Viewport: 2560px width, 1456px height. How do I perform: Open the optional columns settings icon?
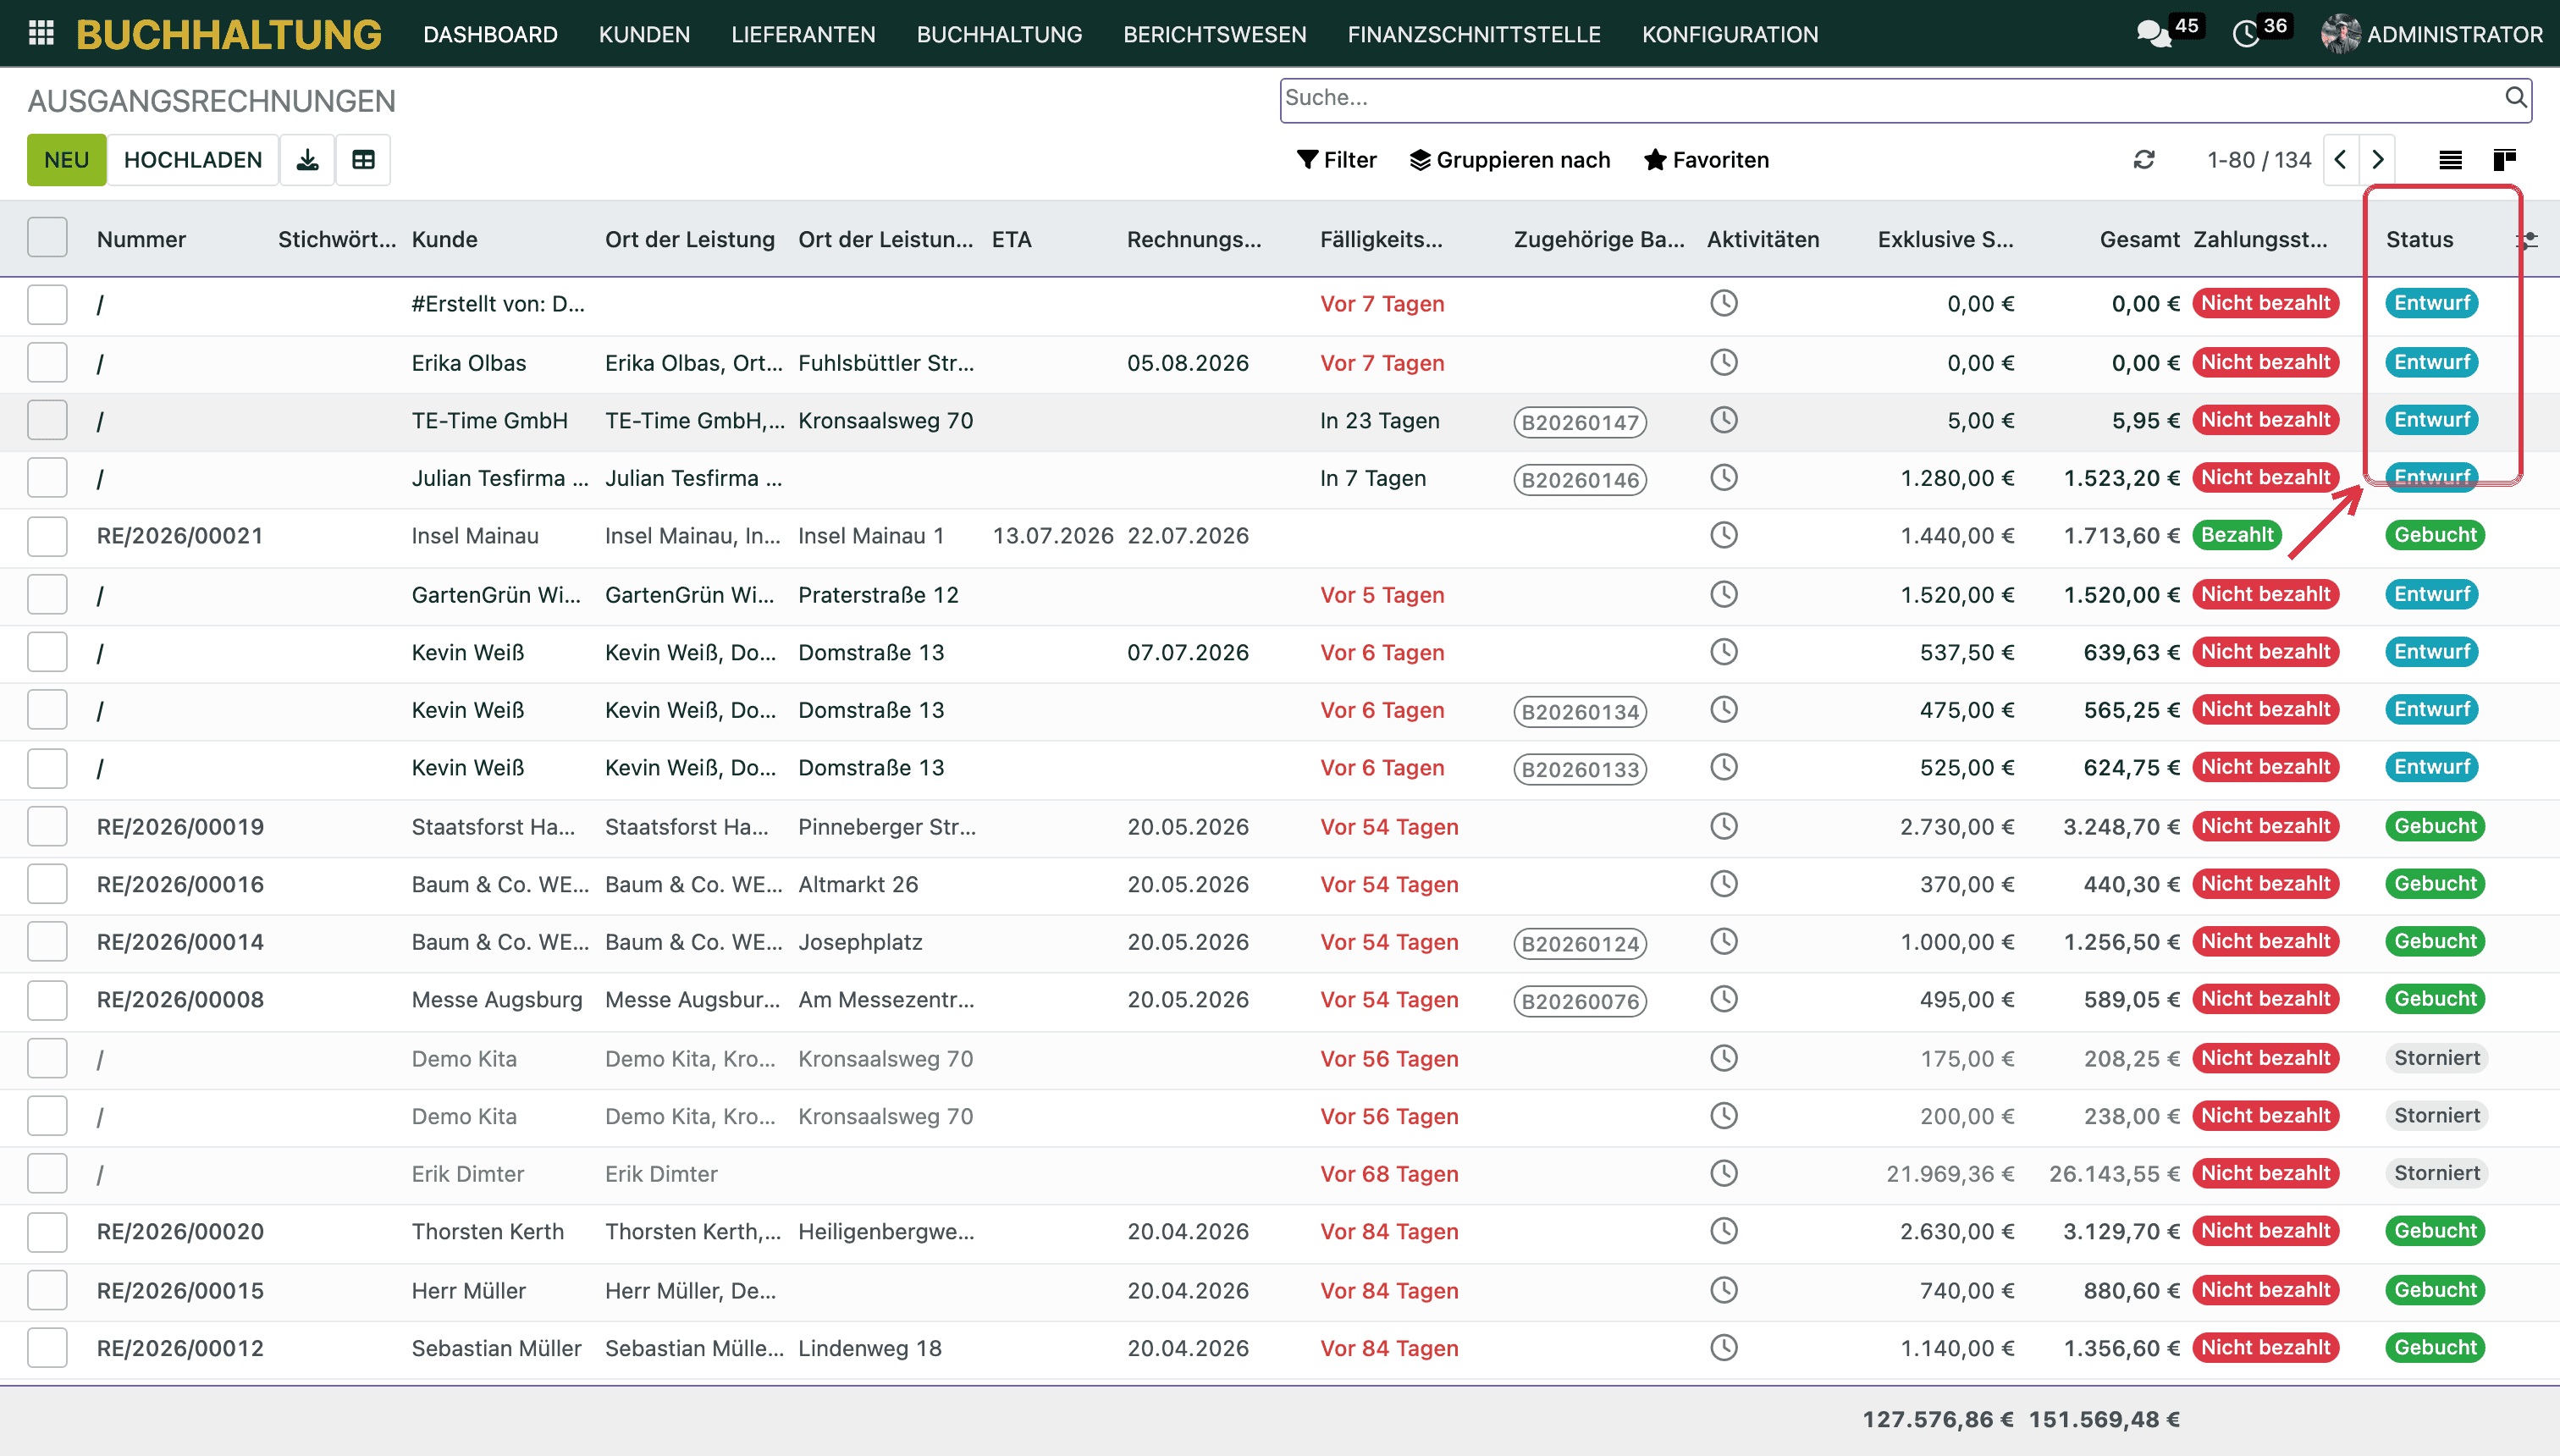(2527, 240)
